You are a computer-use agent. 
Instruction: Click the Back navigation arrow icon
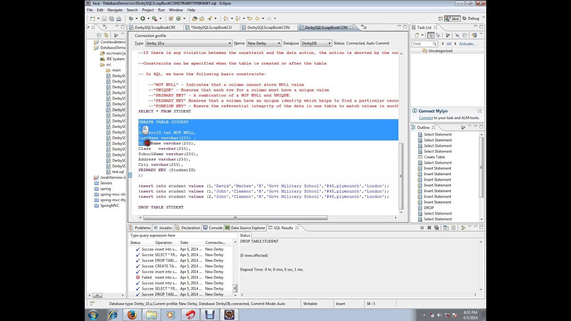point(257,19)
